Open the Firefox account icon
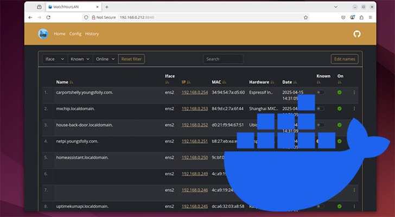Viewport: 395px width, 217px height. coord(352,17)
